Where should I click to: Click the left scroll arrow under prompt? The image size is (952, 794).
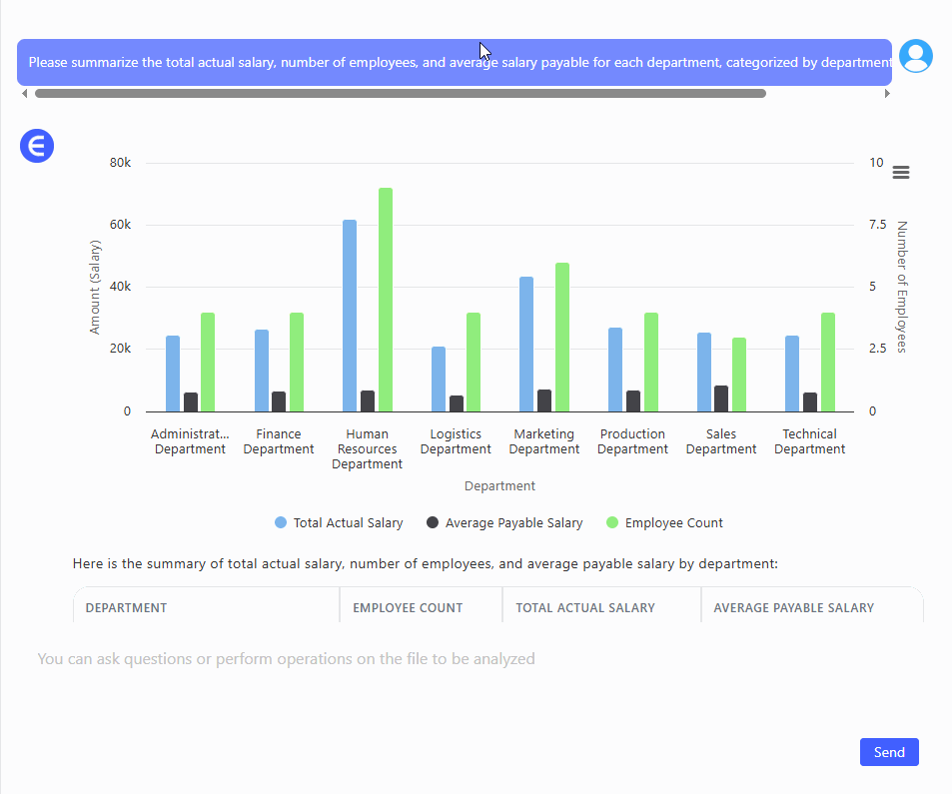pyautogui.click(x=25, y=94)
